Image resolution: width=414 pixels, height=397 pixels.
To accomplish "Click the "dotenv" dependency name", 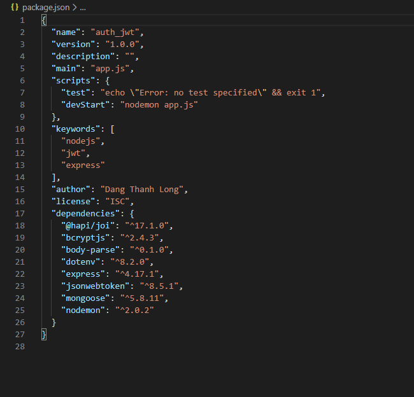I will [81, 262].
